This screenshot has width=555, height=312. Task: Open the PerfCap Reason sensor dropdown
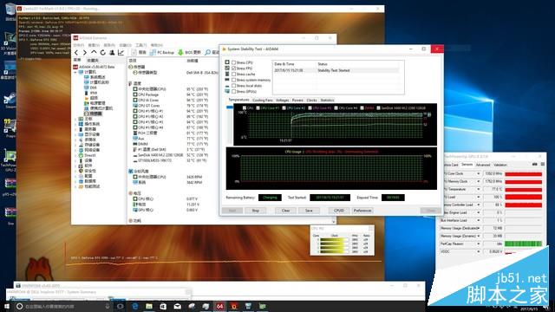pyautogui.click(x=479, y=244)
